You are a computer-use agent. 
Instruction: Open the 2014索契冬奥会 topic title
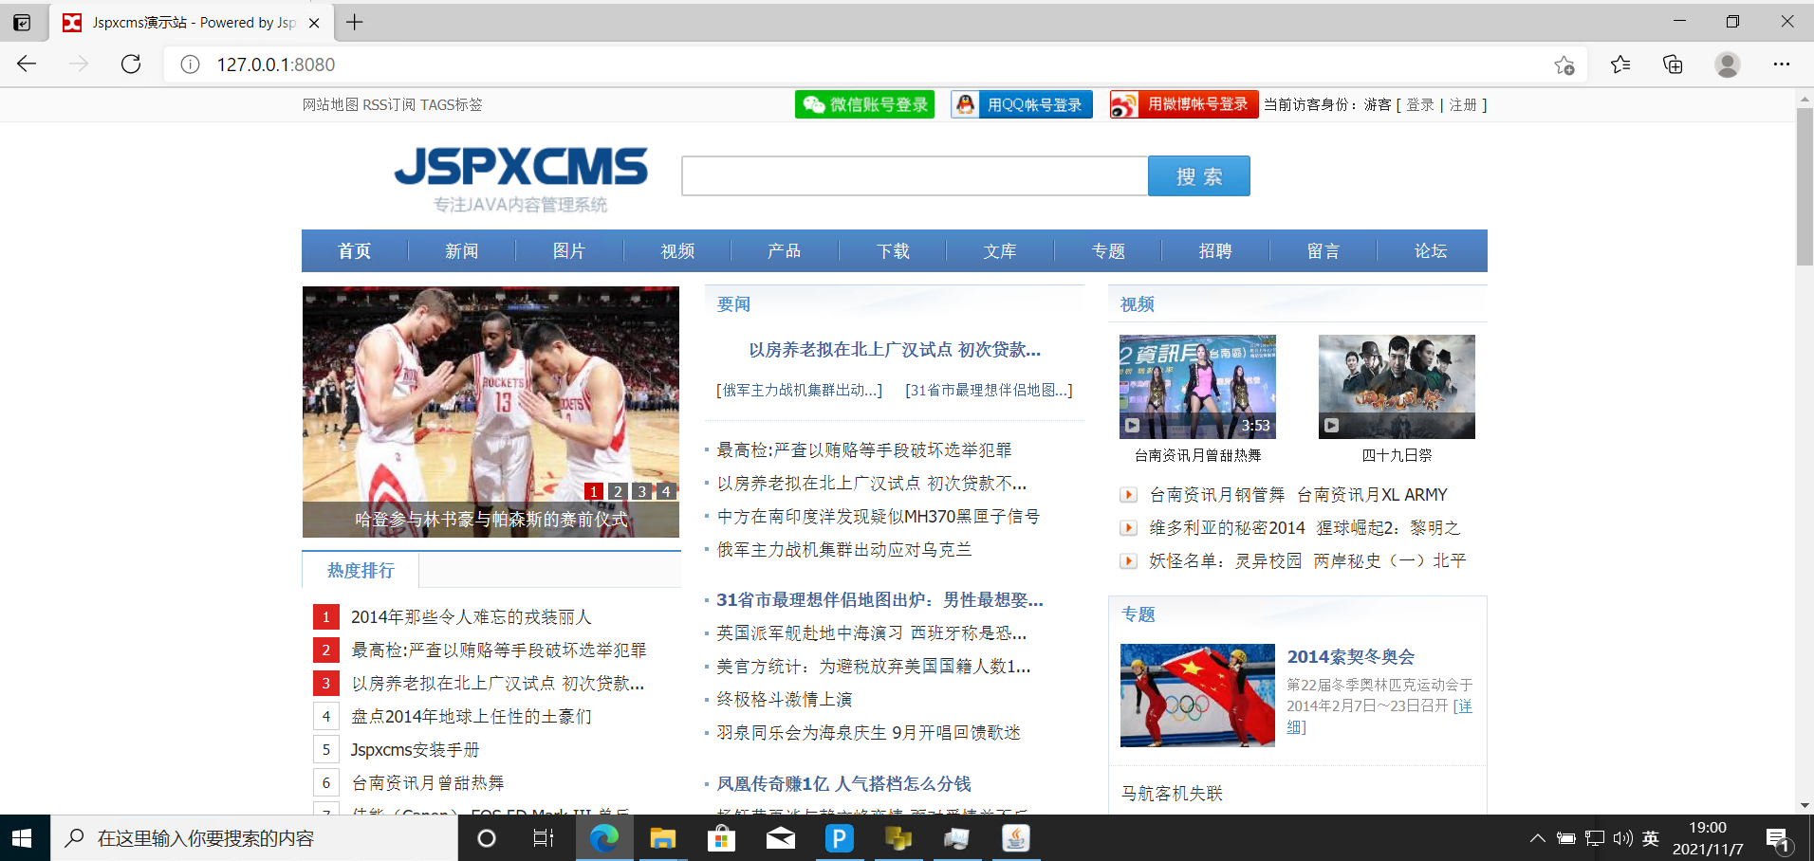tap(1350, 656)
